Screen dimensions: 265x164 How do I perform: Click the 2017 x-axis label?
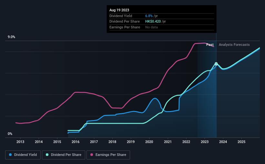[94, 142]
